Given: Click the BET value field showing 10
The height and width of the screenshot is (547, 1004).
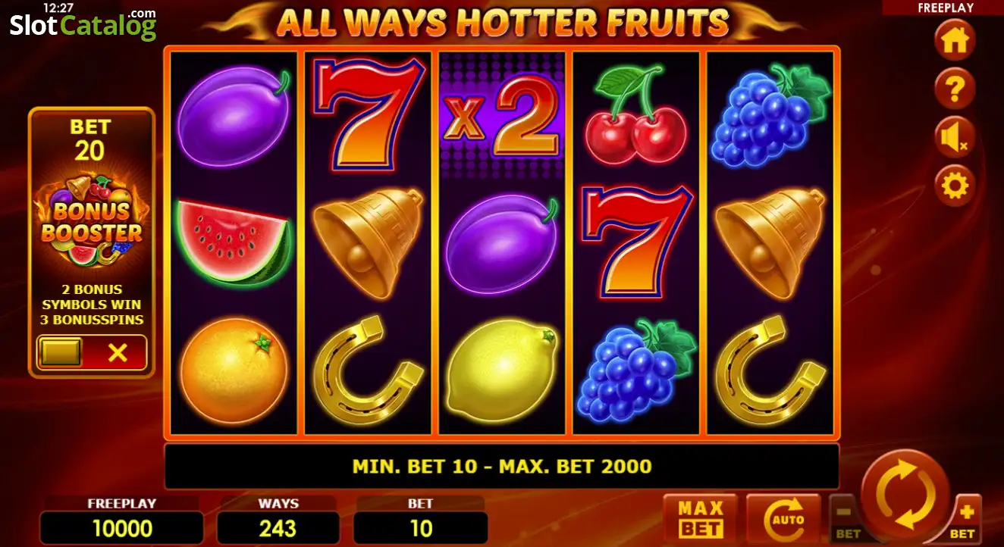Looking at the screenshot, I should pyautogui.click(x=420, y=528).
